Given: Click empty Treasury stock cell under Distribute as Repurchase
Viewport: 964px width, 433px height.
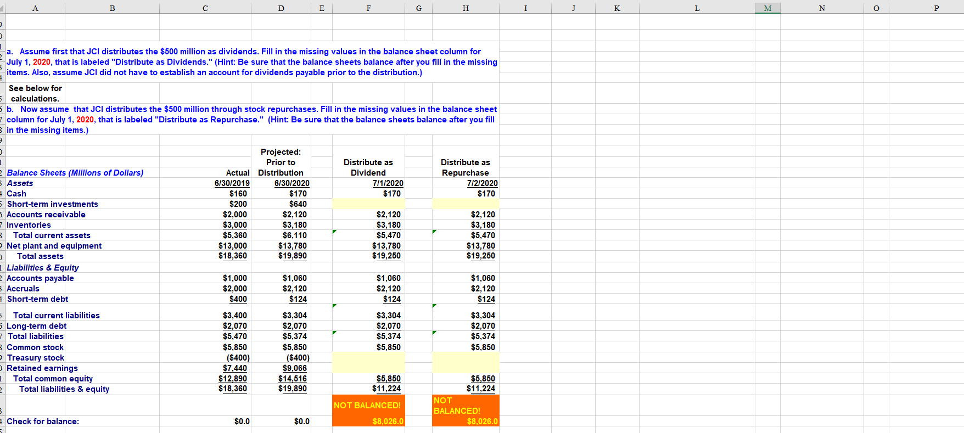Looking at the screenshot, I should [x=466, y=358].
